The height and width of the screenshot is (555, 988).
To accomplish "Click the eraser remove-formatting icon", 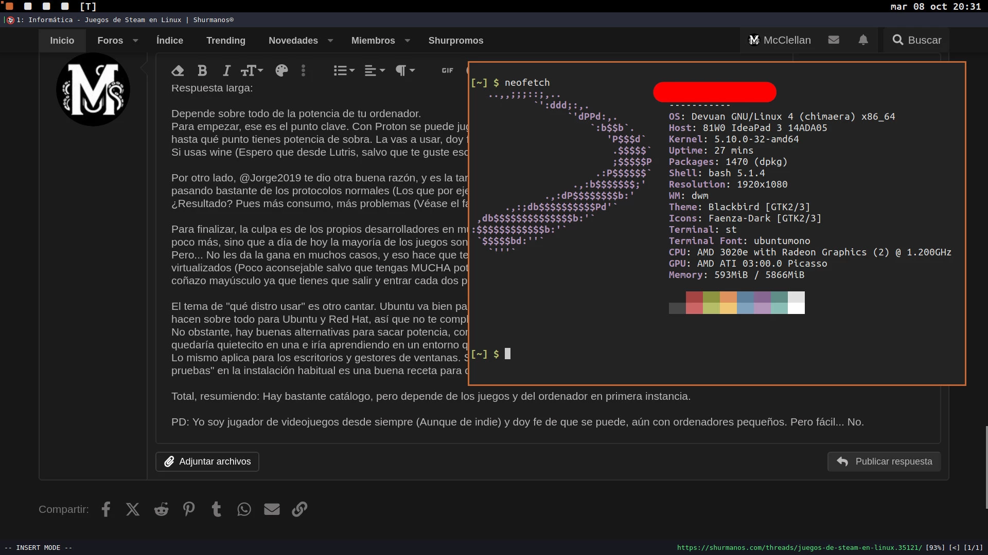I will point(178,70).
